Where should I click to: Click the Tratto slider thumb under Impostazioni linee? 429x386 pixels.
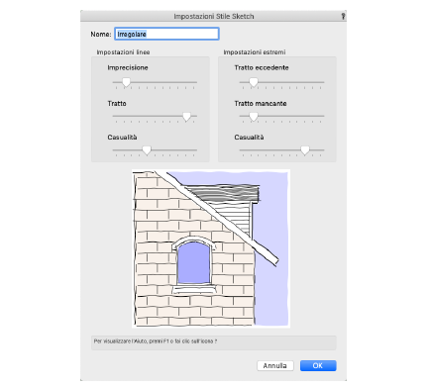coord(186,116)
